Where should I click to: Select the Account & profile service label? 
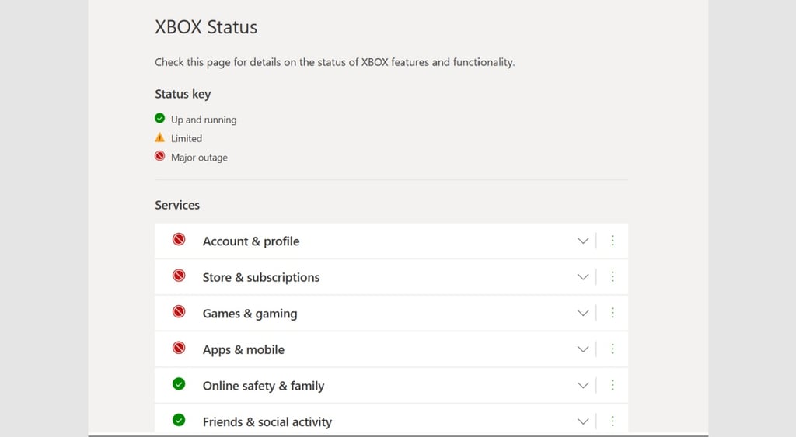coord(251,241)
